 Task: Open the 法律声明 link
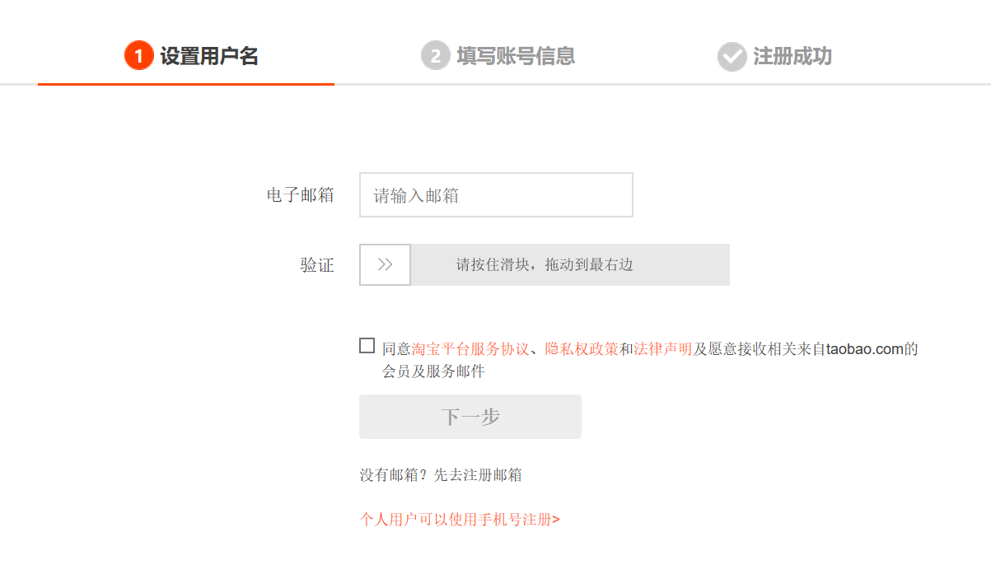coord(662,349)
